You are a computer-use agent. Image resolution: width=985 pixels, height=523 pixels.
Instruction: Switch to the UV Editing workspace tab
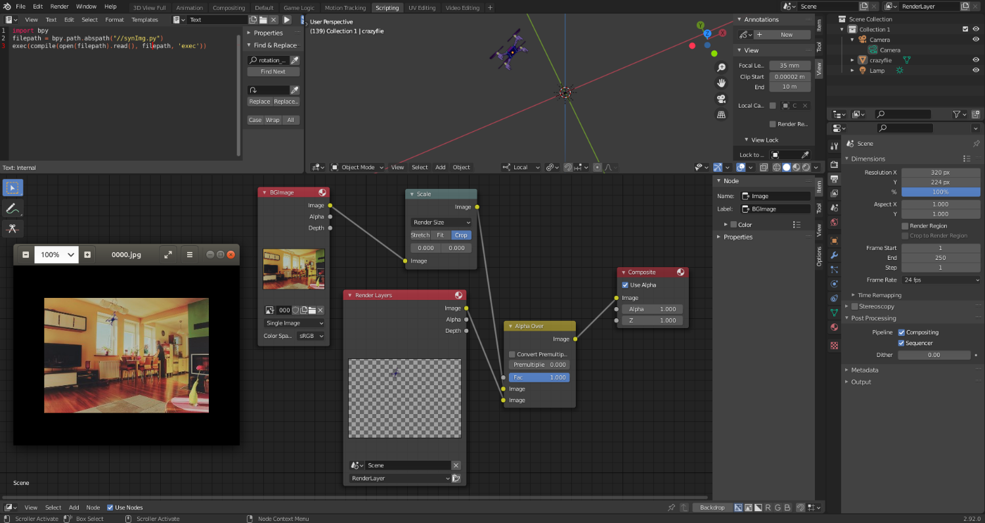422,8
